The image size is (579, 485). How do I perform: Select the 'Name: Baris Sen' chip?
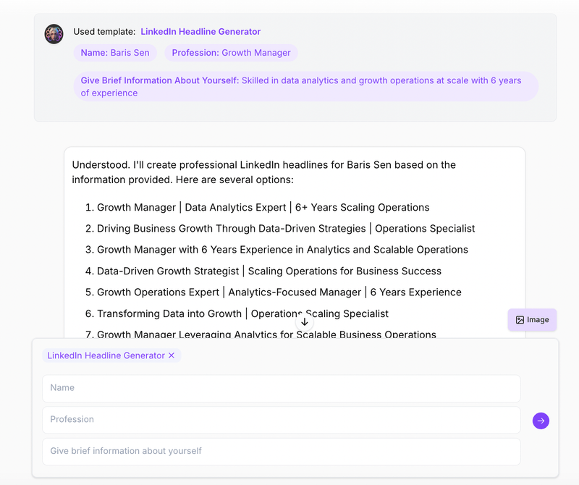pyautogui.click(x=115, y=53)
